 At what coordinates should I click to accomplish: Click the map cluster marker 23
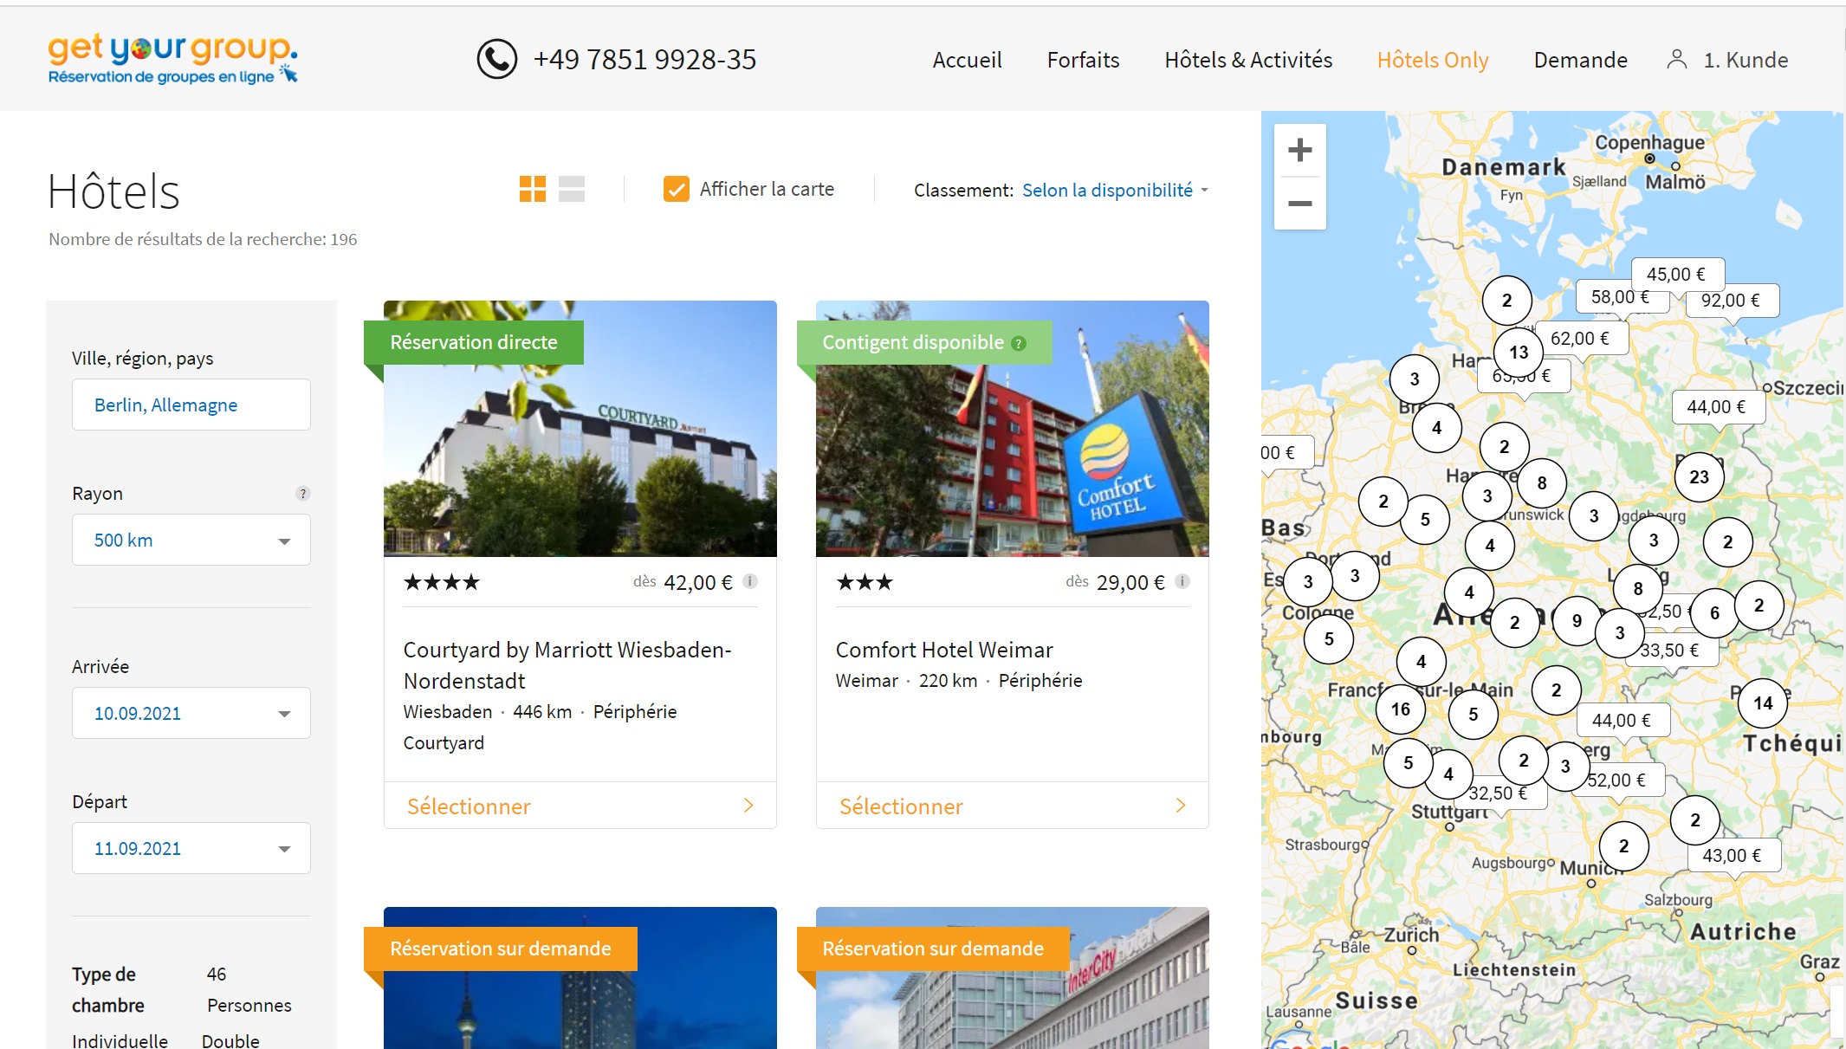(x=1700, y=476)
